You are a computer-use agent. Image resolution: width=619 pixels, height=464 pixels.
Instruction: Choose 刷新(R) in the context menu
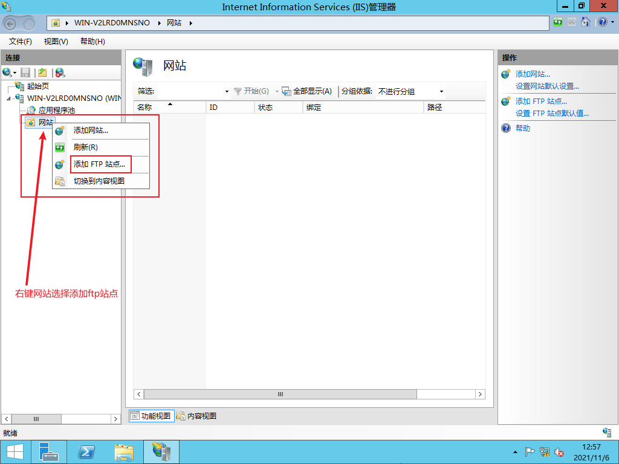[x=86, y=147]
